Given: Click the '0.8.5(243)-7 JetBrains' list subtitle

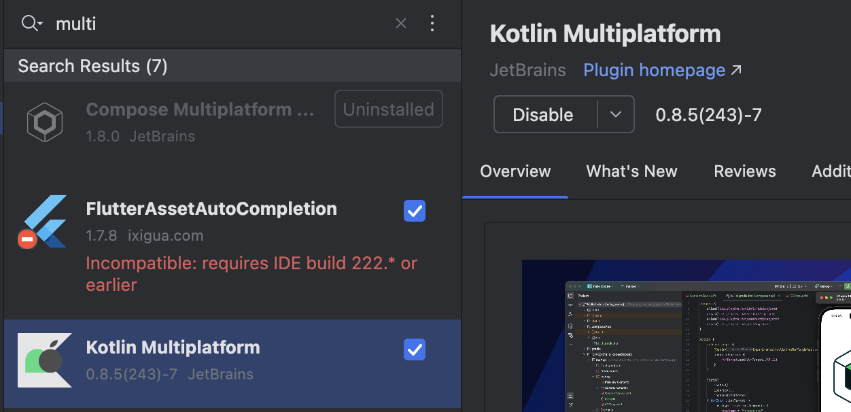Looking at the screenshot, I should point(170,374).
